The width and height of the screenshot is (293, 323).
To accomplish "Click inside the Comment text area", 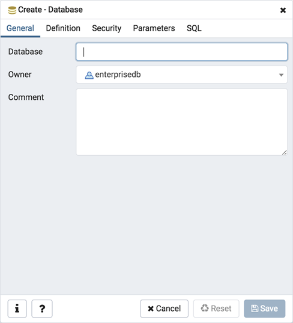I will [x=181, y=122].
